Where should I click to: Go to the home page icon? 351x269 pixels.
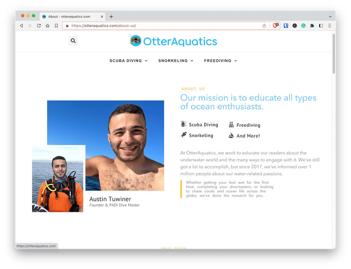click(x=47, y=26)
